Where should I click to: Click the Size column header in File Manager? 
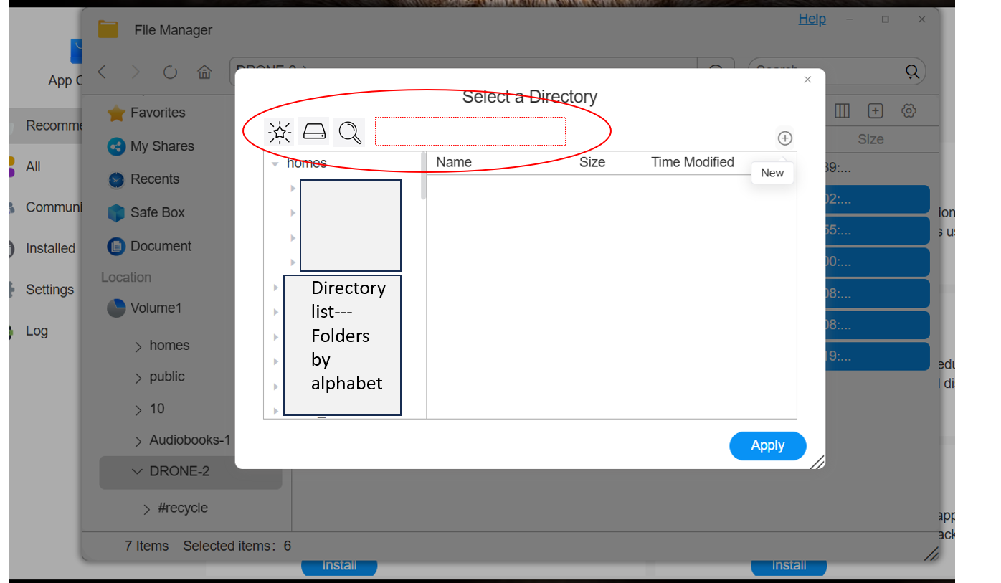point(870,139)
